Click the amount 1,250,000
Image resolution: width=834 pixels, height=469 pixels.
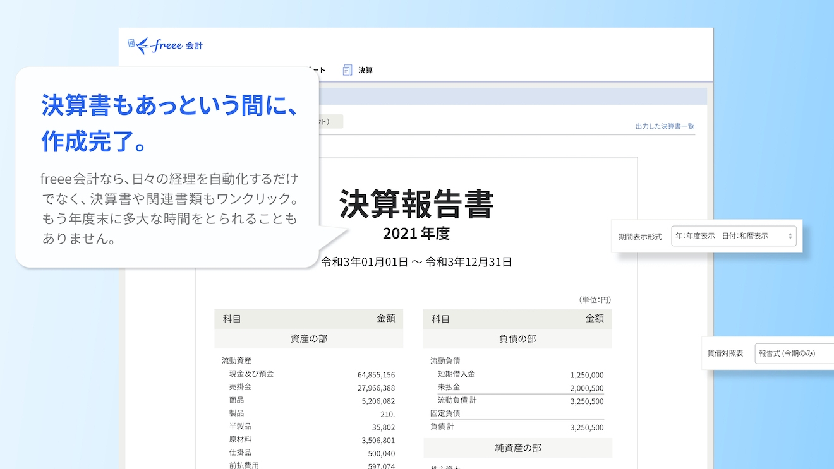click(587, 375)
